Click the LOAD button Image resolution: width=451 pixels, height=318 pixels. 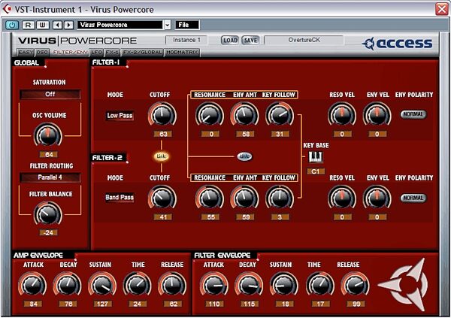(230, 41)
